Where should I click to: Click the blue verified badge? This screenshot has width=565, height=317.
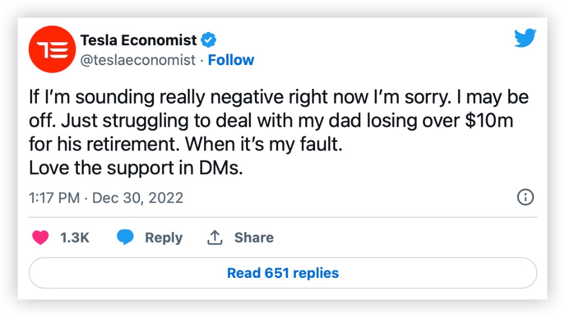pos(209,40)
